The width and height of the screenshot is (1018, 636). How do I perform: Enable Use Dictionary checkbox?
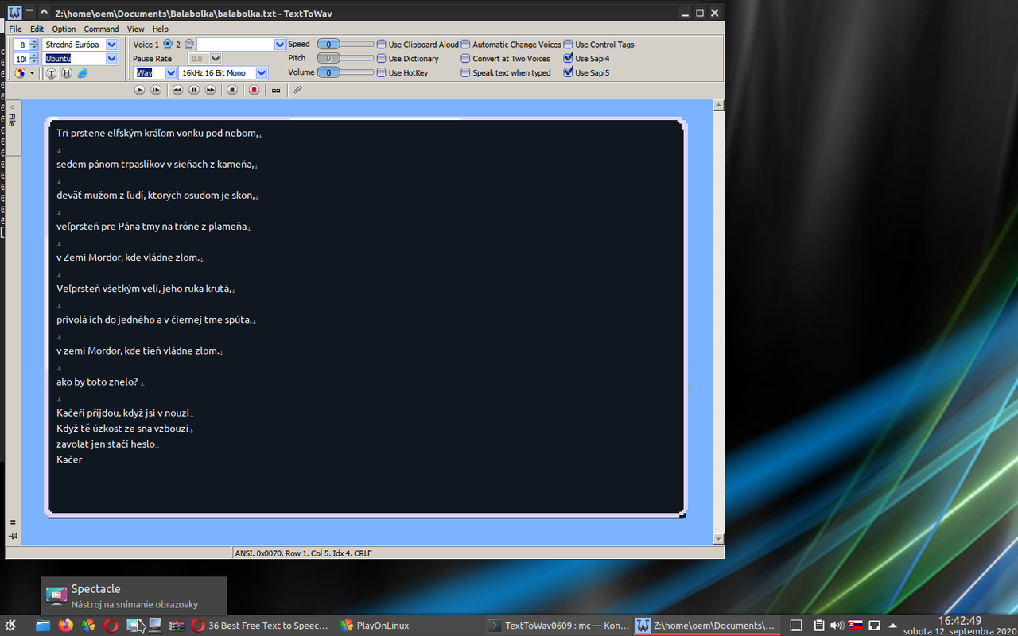coord(382,59)
